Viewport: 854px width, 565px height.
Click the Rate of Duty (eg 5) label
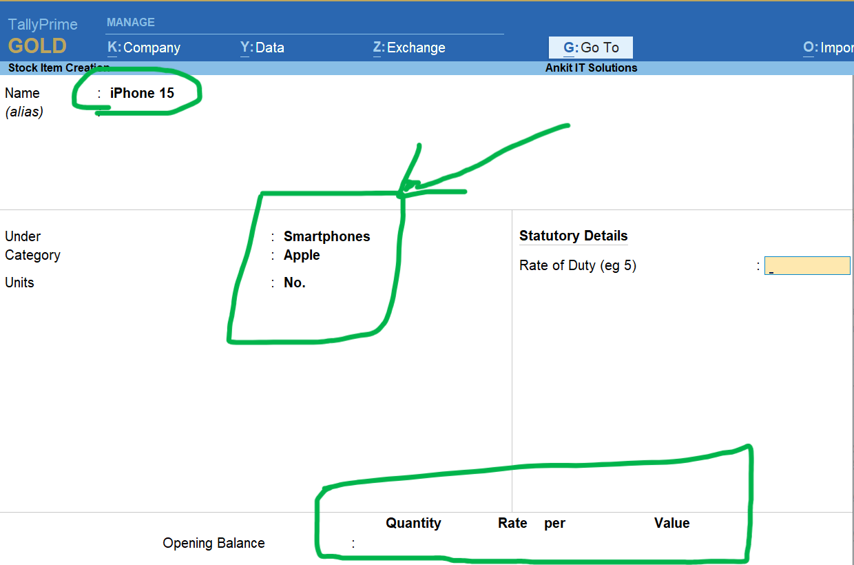pyautogui.click(x=577, y=265)
